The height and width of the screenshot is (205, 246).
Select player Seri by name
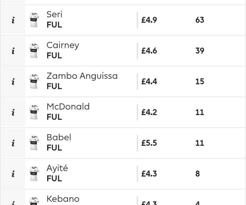coord(54,14)
